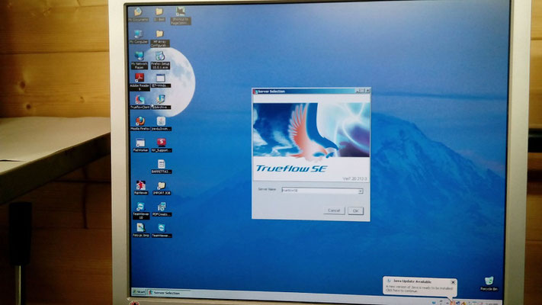Open the top-row PageComm shortcut icon
Image resolution: width=542 pixels, height=305 pixels.
coord(181,15)
